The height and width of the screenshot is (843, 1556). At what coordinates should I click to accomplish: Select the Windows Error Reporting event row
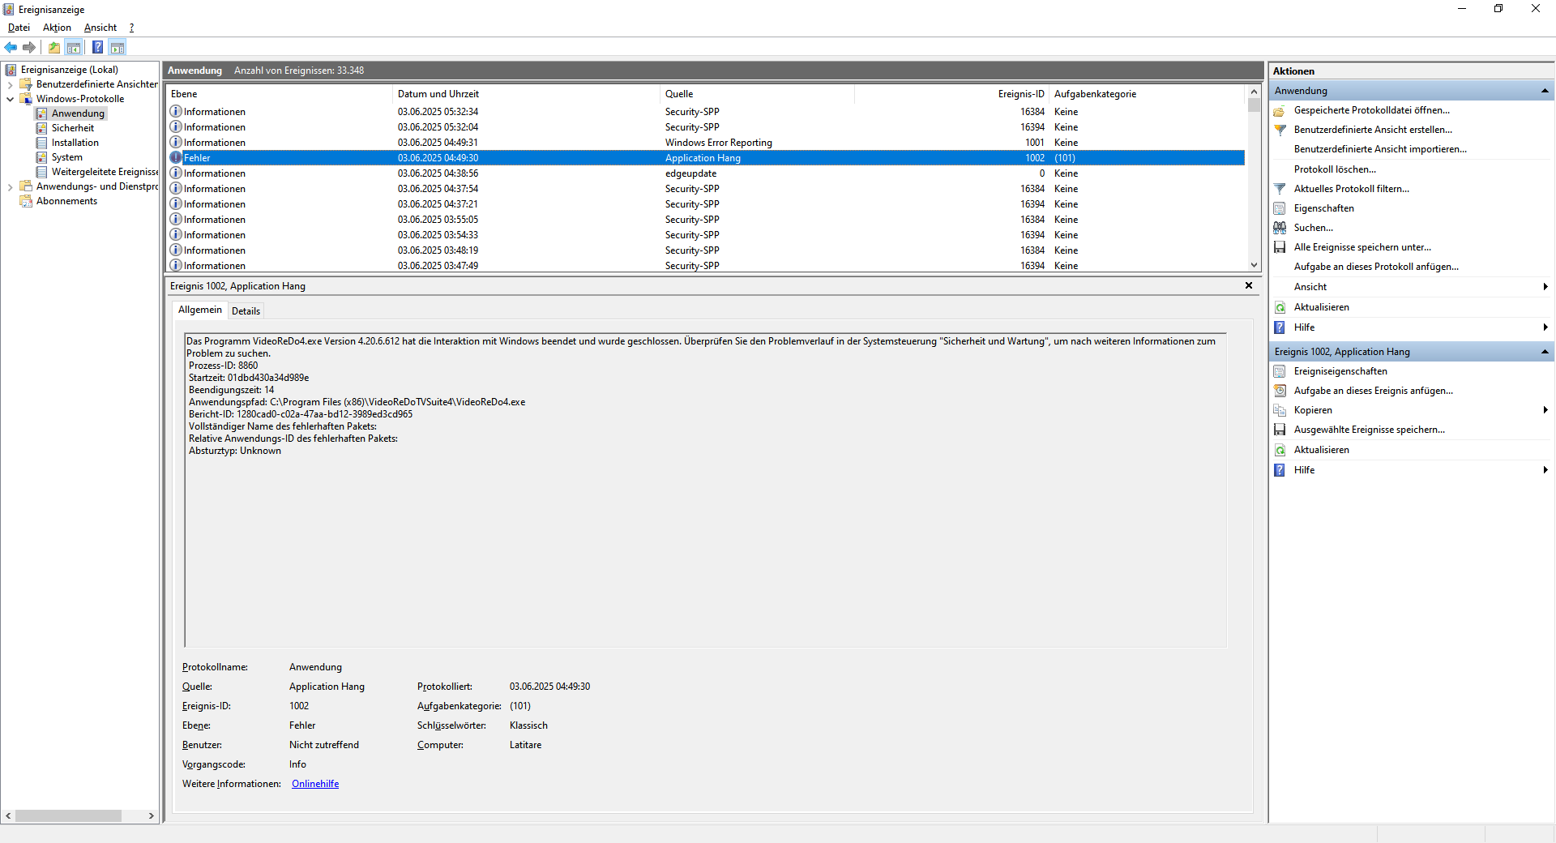(706, 143)
